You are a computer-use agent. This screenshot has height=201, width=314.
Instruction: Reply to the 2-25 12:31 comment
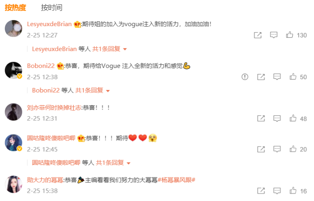point(277,118)
